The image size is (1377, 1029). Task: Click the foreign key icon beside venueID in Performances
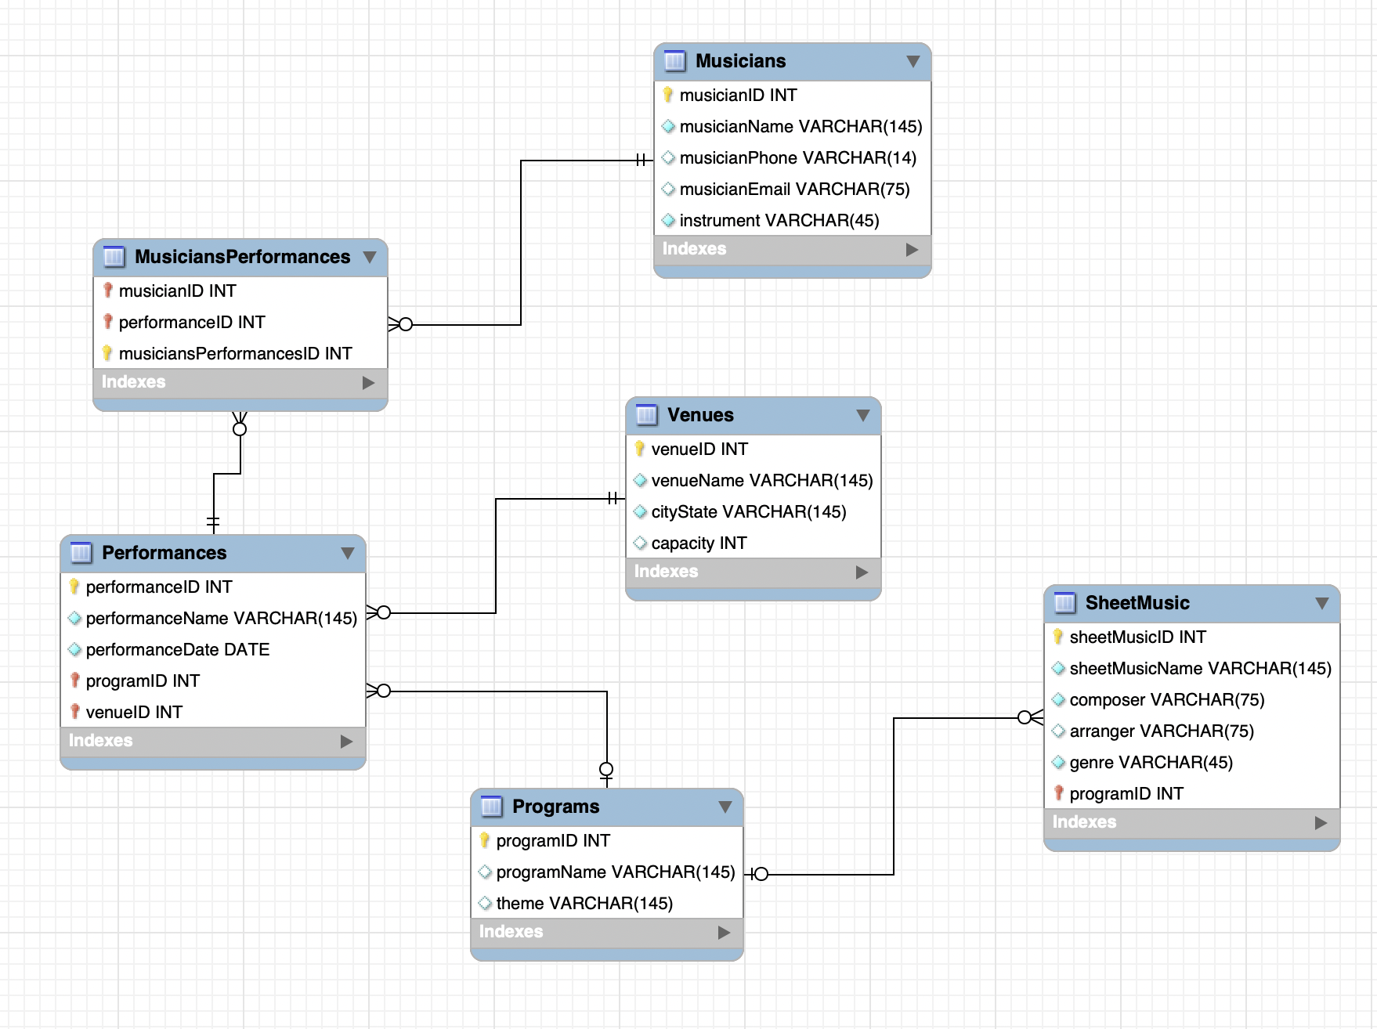74,712
